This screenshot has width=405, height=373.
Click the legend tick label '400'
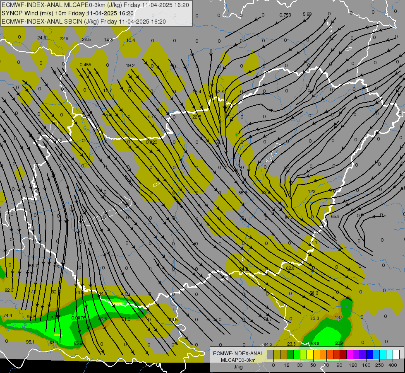(393, 365)
